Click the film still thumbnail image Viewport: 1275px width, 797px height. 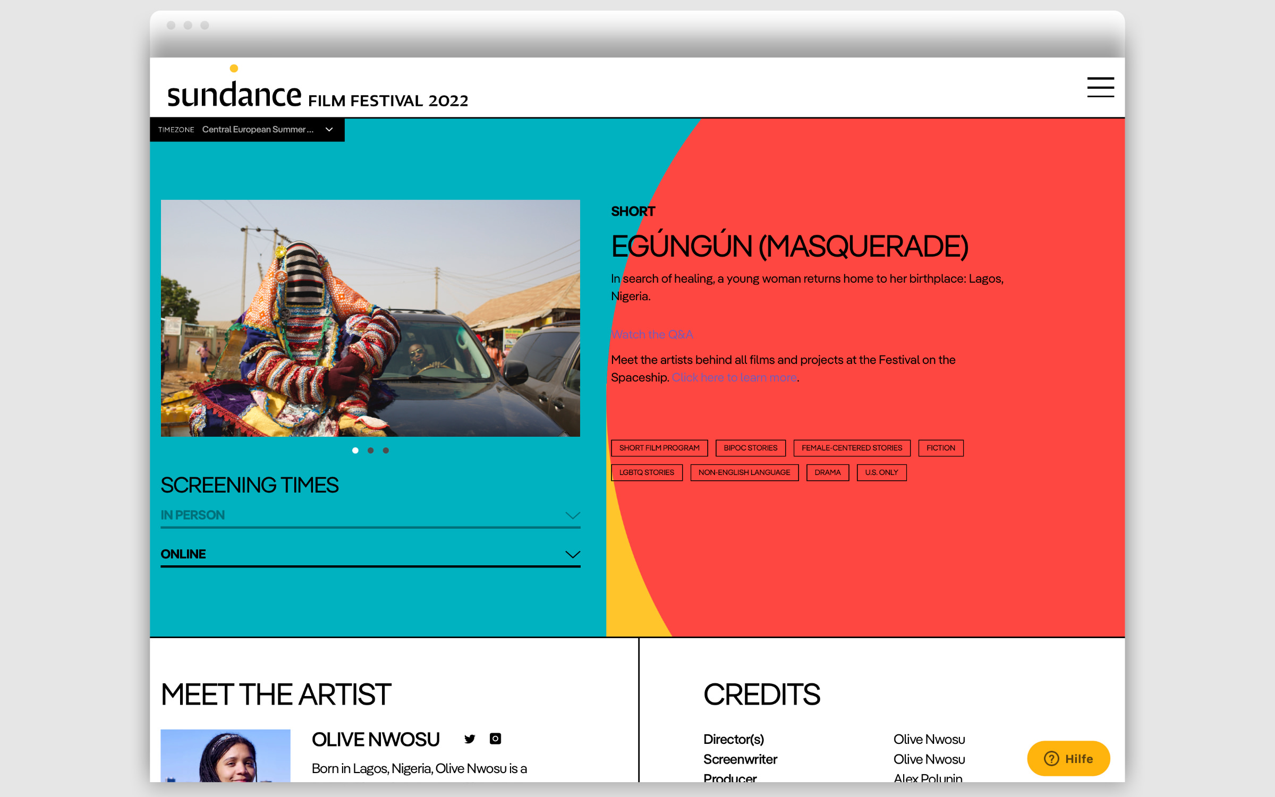coord(371,319)
